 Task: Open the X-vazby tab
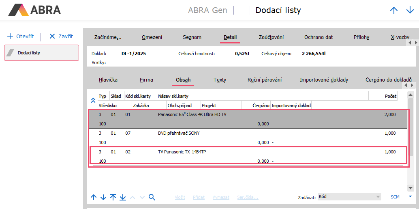[400, 37]
